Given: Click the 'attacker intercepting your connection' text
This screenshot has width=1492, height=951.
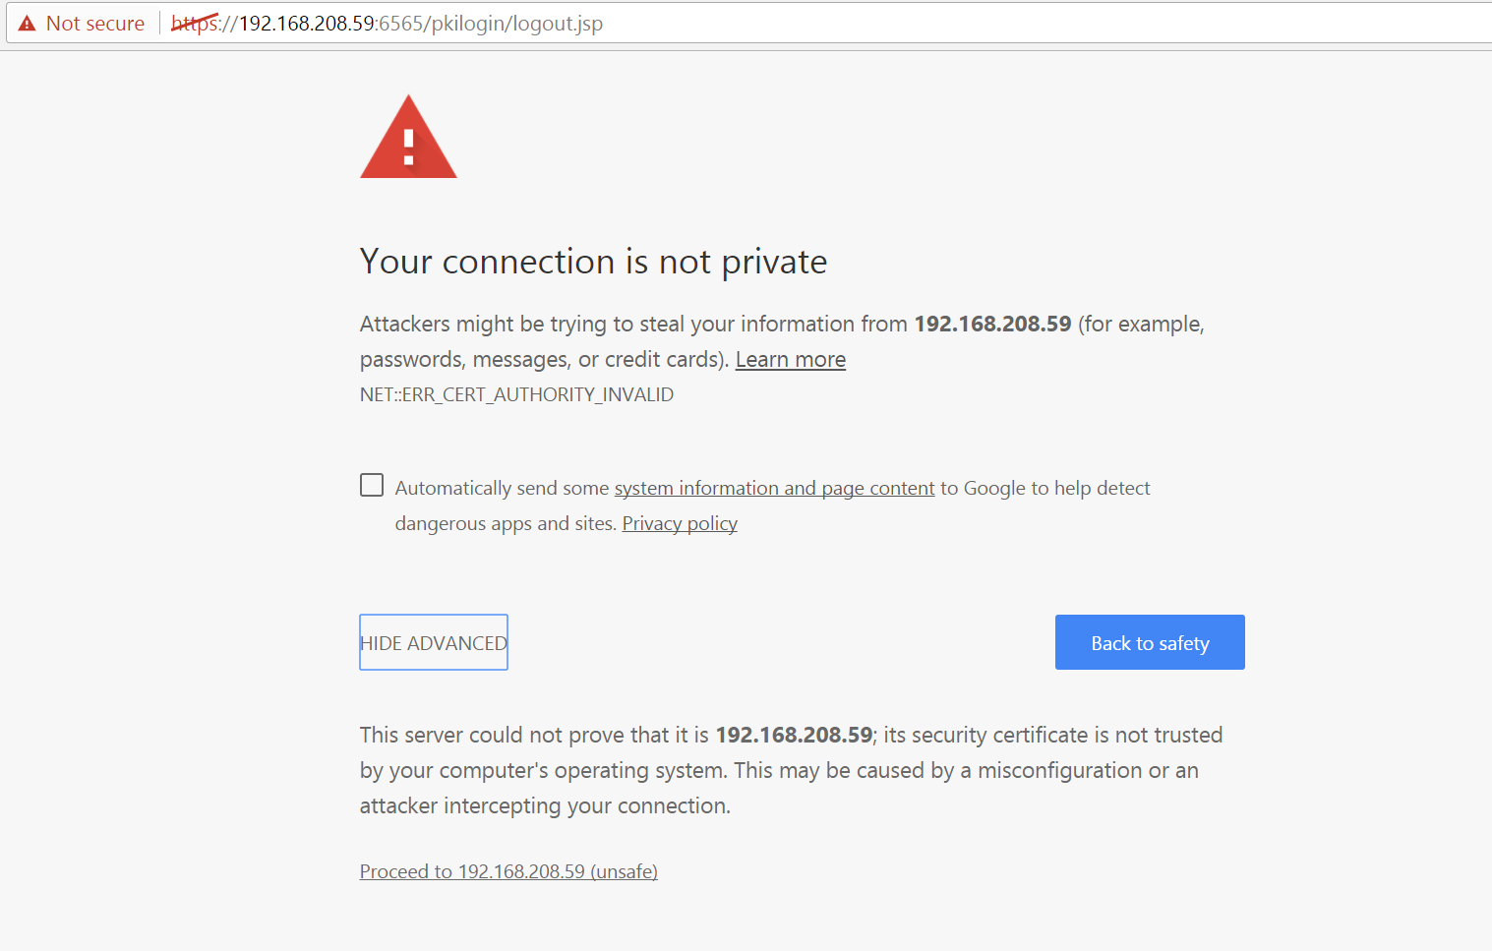Looking at the screenshot, I should (544, 806).
